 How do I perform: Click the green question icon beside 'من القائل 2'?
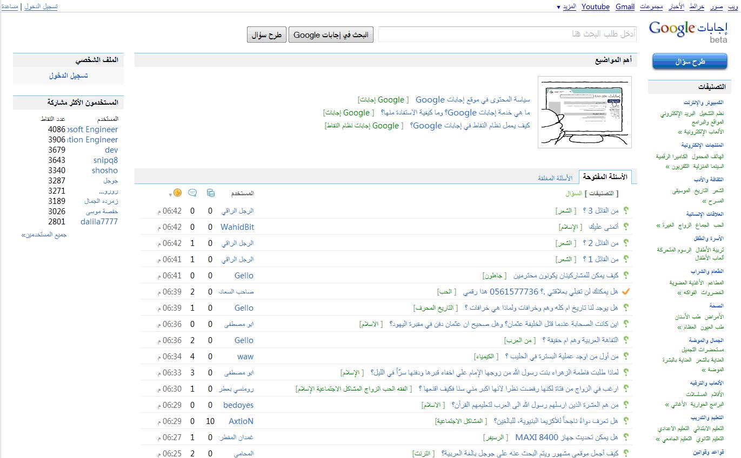(x=626, y=243)
